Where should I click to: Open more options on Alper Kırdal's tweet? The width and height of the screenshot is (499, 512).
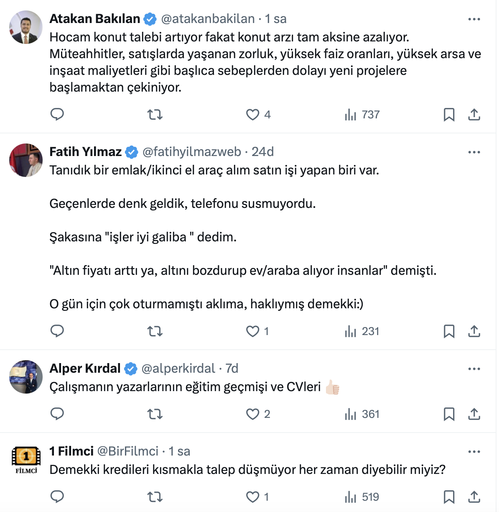pos(474,369)
